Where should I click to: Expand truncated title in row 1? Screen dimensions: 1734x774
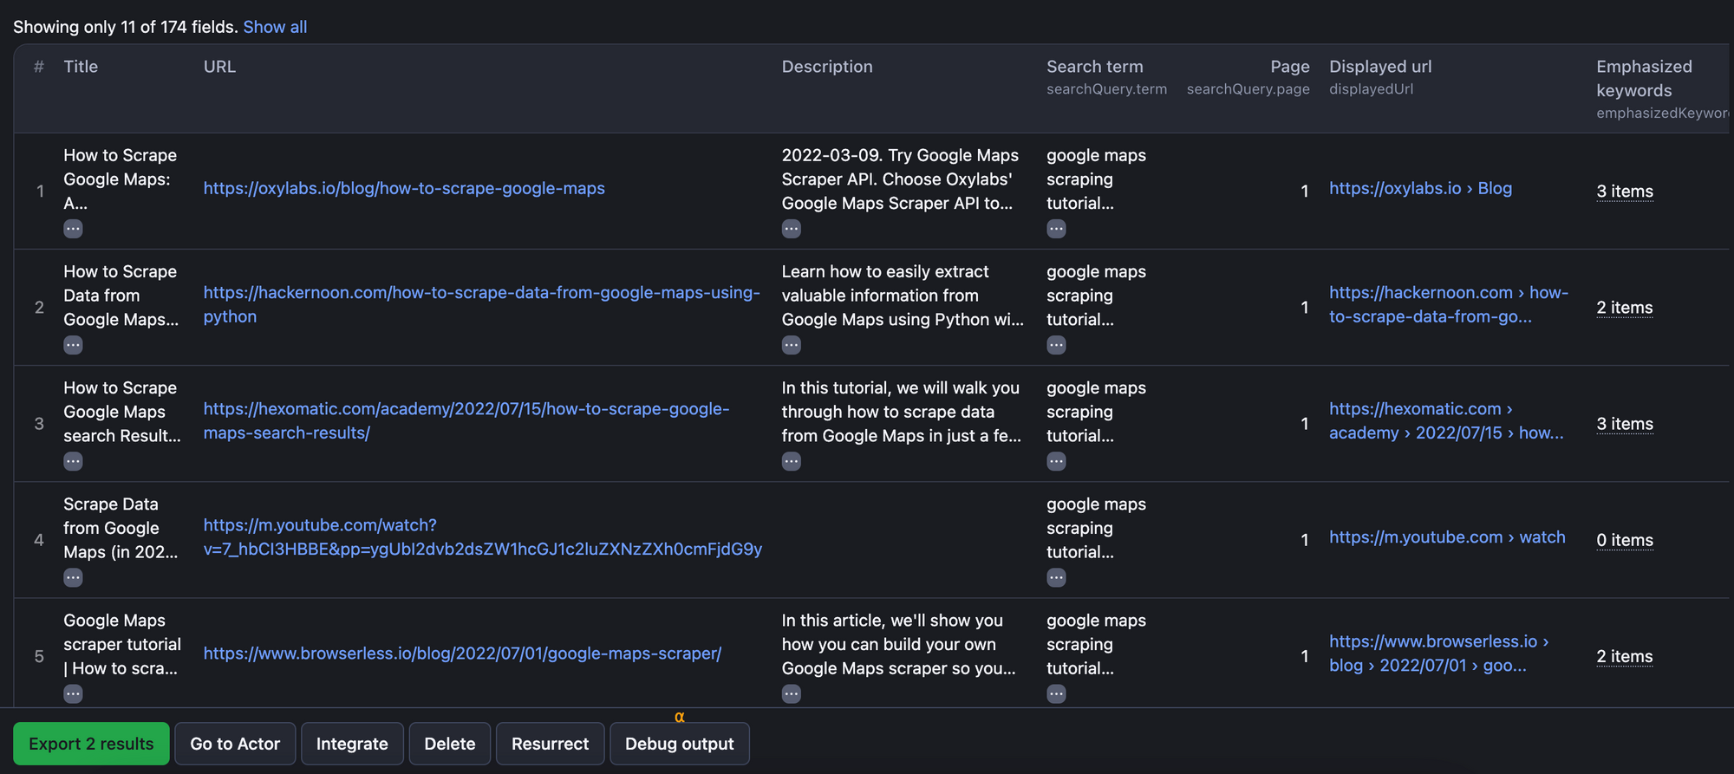[x=73, y=229]
